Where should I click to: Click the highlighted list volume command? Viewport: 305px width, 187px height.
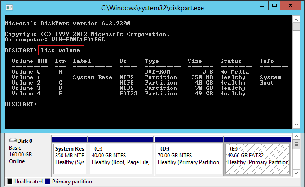(60, 50)
